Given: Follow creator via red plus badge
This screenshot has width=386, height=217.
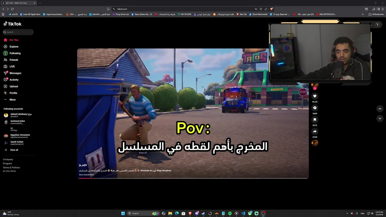Looking at the screenshot, I should click(x=315, y=88).
